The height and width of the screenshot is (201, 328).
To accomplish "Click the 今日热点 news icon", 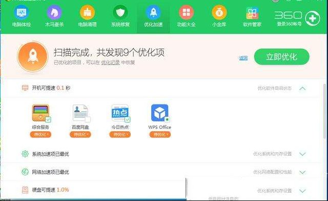I will point(120,113).
